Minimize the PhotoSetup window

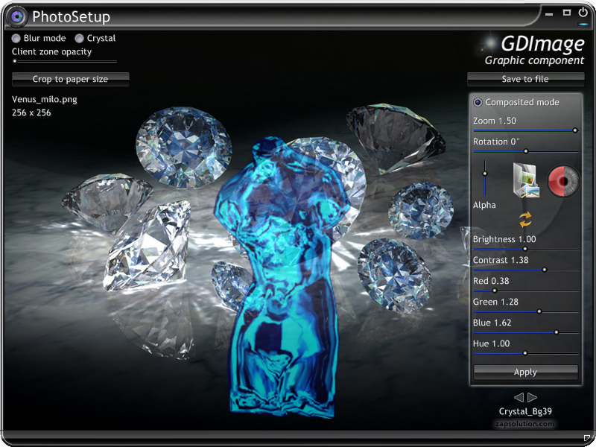(x=549, y=14)
